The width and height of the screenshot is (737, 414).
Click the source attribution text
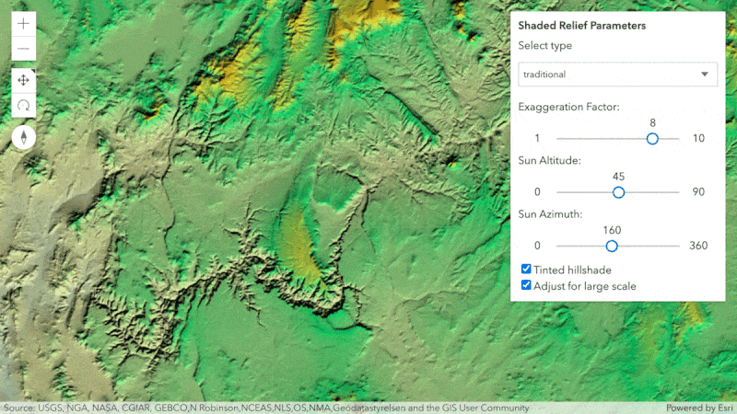(266, 408)
